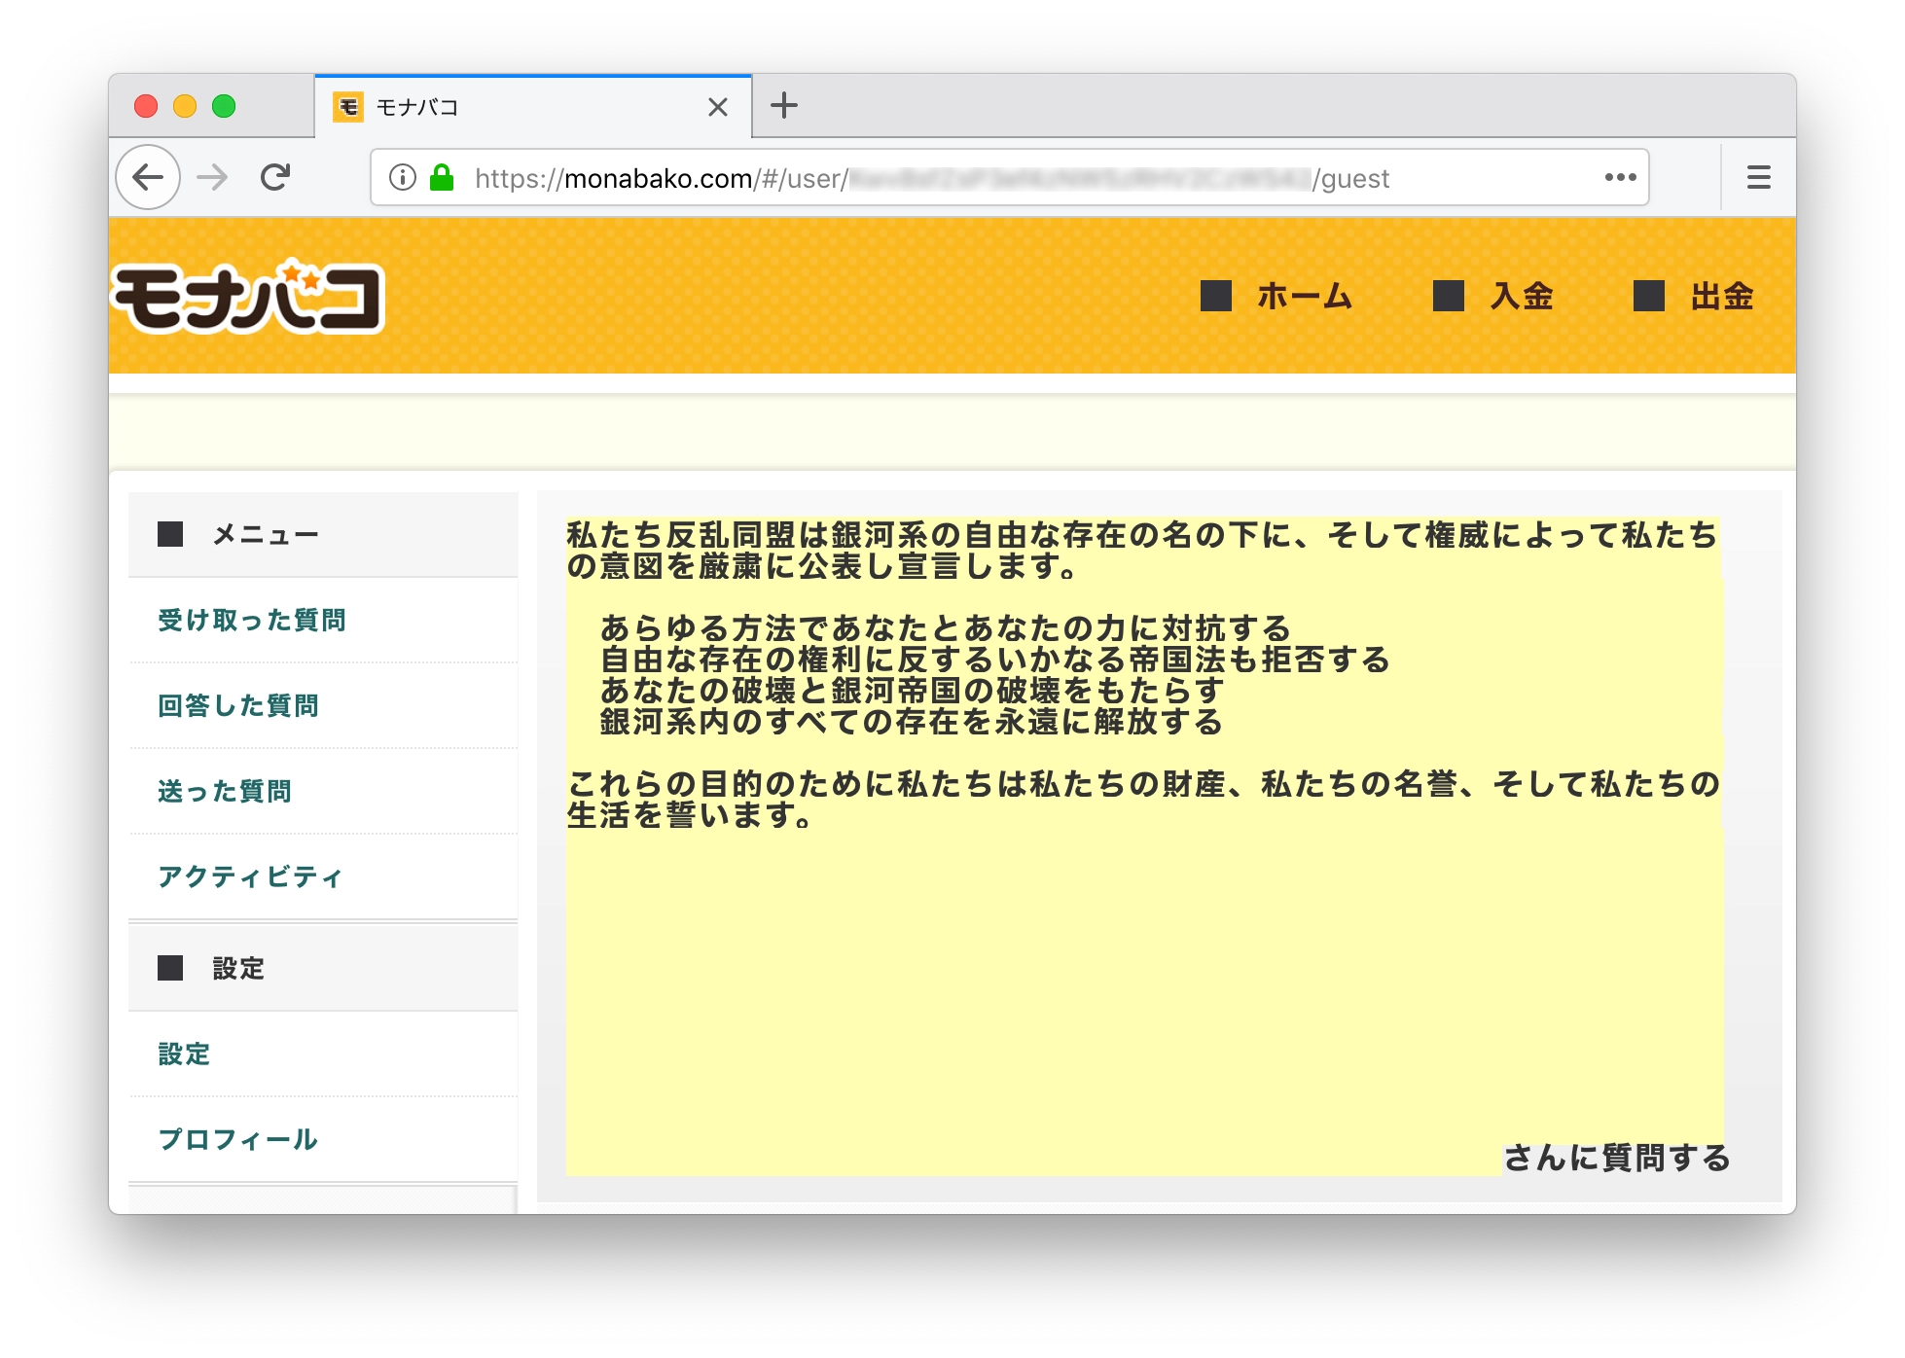Open アクティビティ in sidebar menu

(x=251, y=877)
